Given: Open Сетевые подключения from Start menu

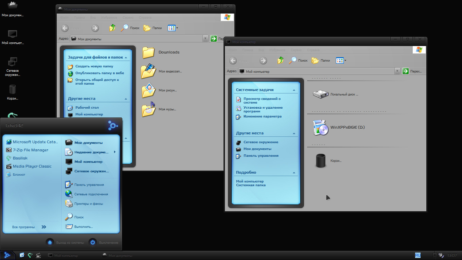Looking at the screenshot, I should (x=87, y=194).
